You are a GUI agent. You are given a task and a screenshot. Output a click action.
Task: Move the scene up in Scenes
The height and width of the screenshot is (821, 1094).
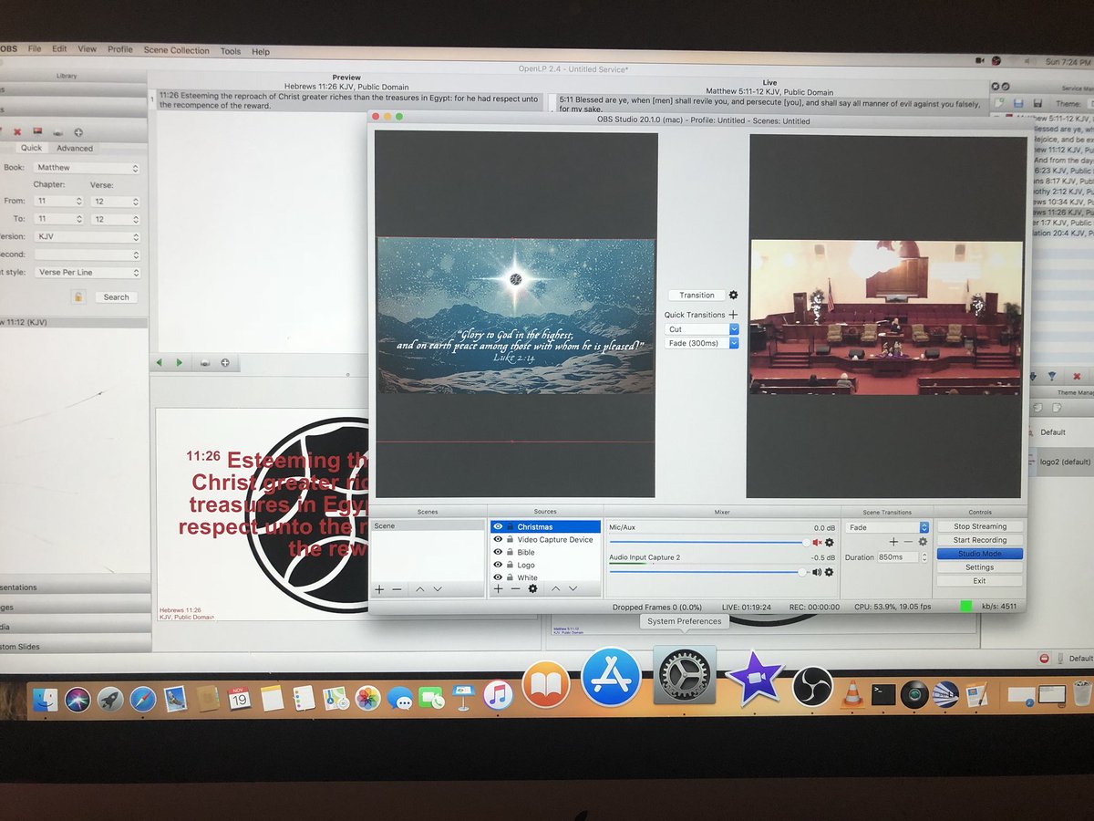pyautogui.click(x=419, y=589)
